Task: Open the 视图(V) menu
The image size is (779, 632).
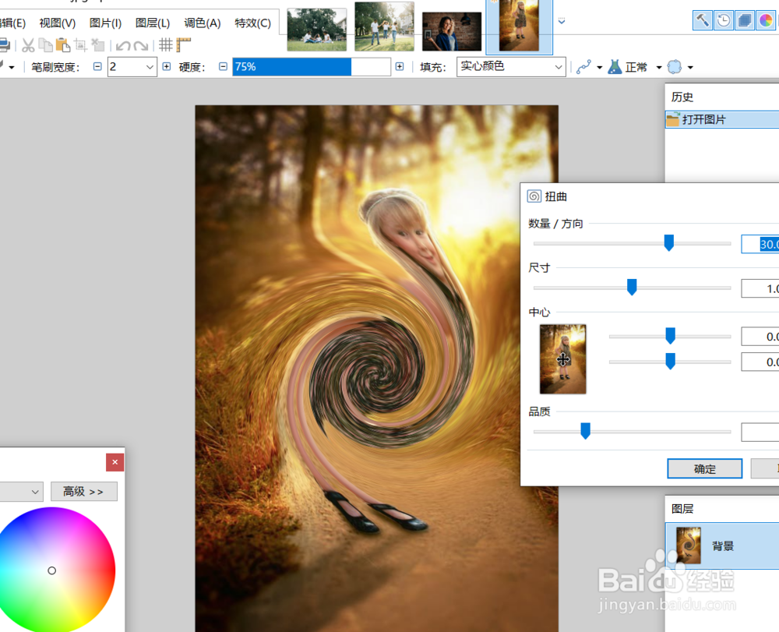Action: (57, 23)
